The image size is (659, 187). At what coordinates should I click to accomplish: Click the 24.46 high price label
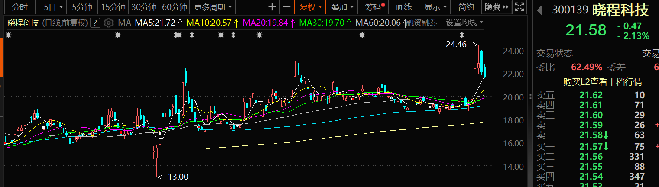tap(456, 44)
